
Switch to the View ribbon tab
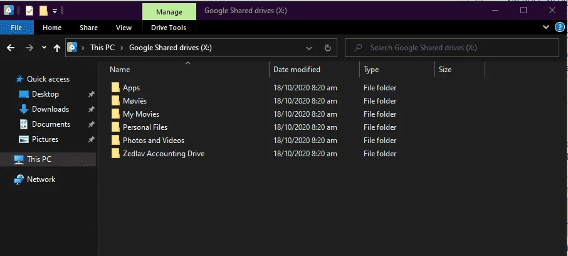pyautogui.click(x=124, y=28)
